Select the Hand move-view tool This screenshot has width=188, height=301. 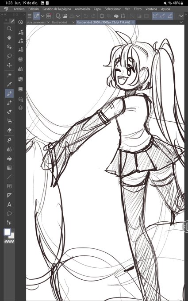point(9,38)
